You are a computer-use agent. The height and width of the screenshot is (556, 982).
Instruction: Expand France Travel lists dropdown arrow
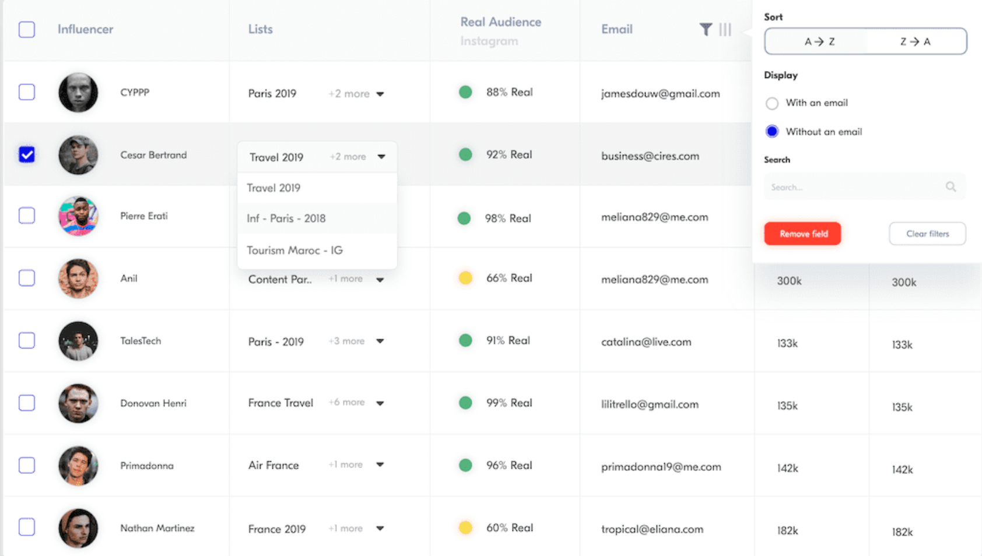(x=380, y=403)
